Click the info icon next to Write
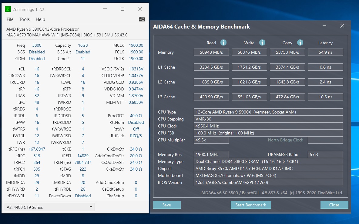 point(262,42)
